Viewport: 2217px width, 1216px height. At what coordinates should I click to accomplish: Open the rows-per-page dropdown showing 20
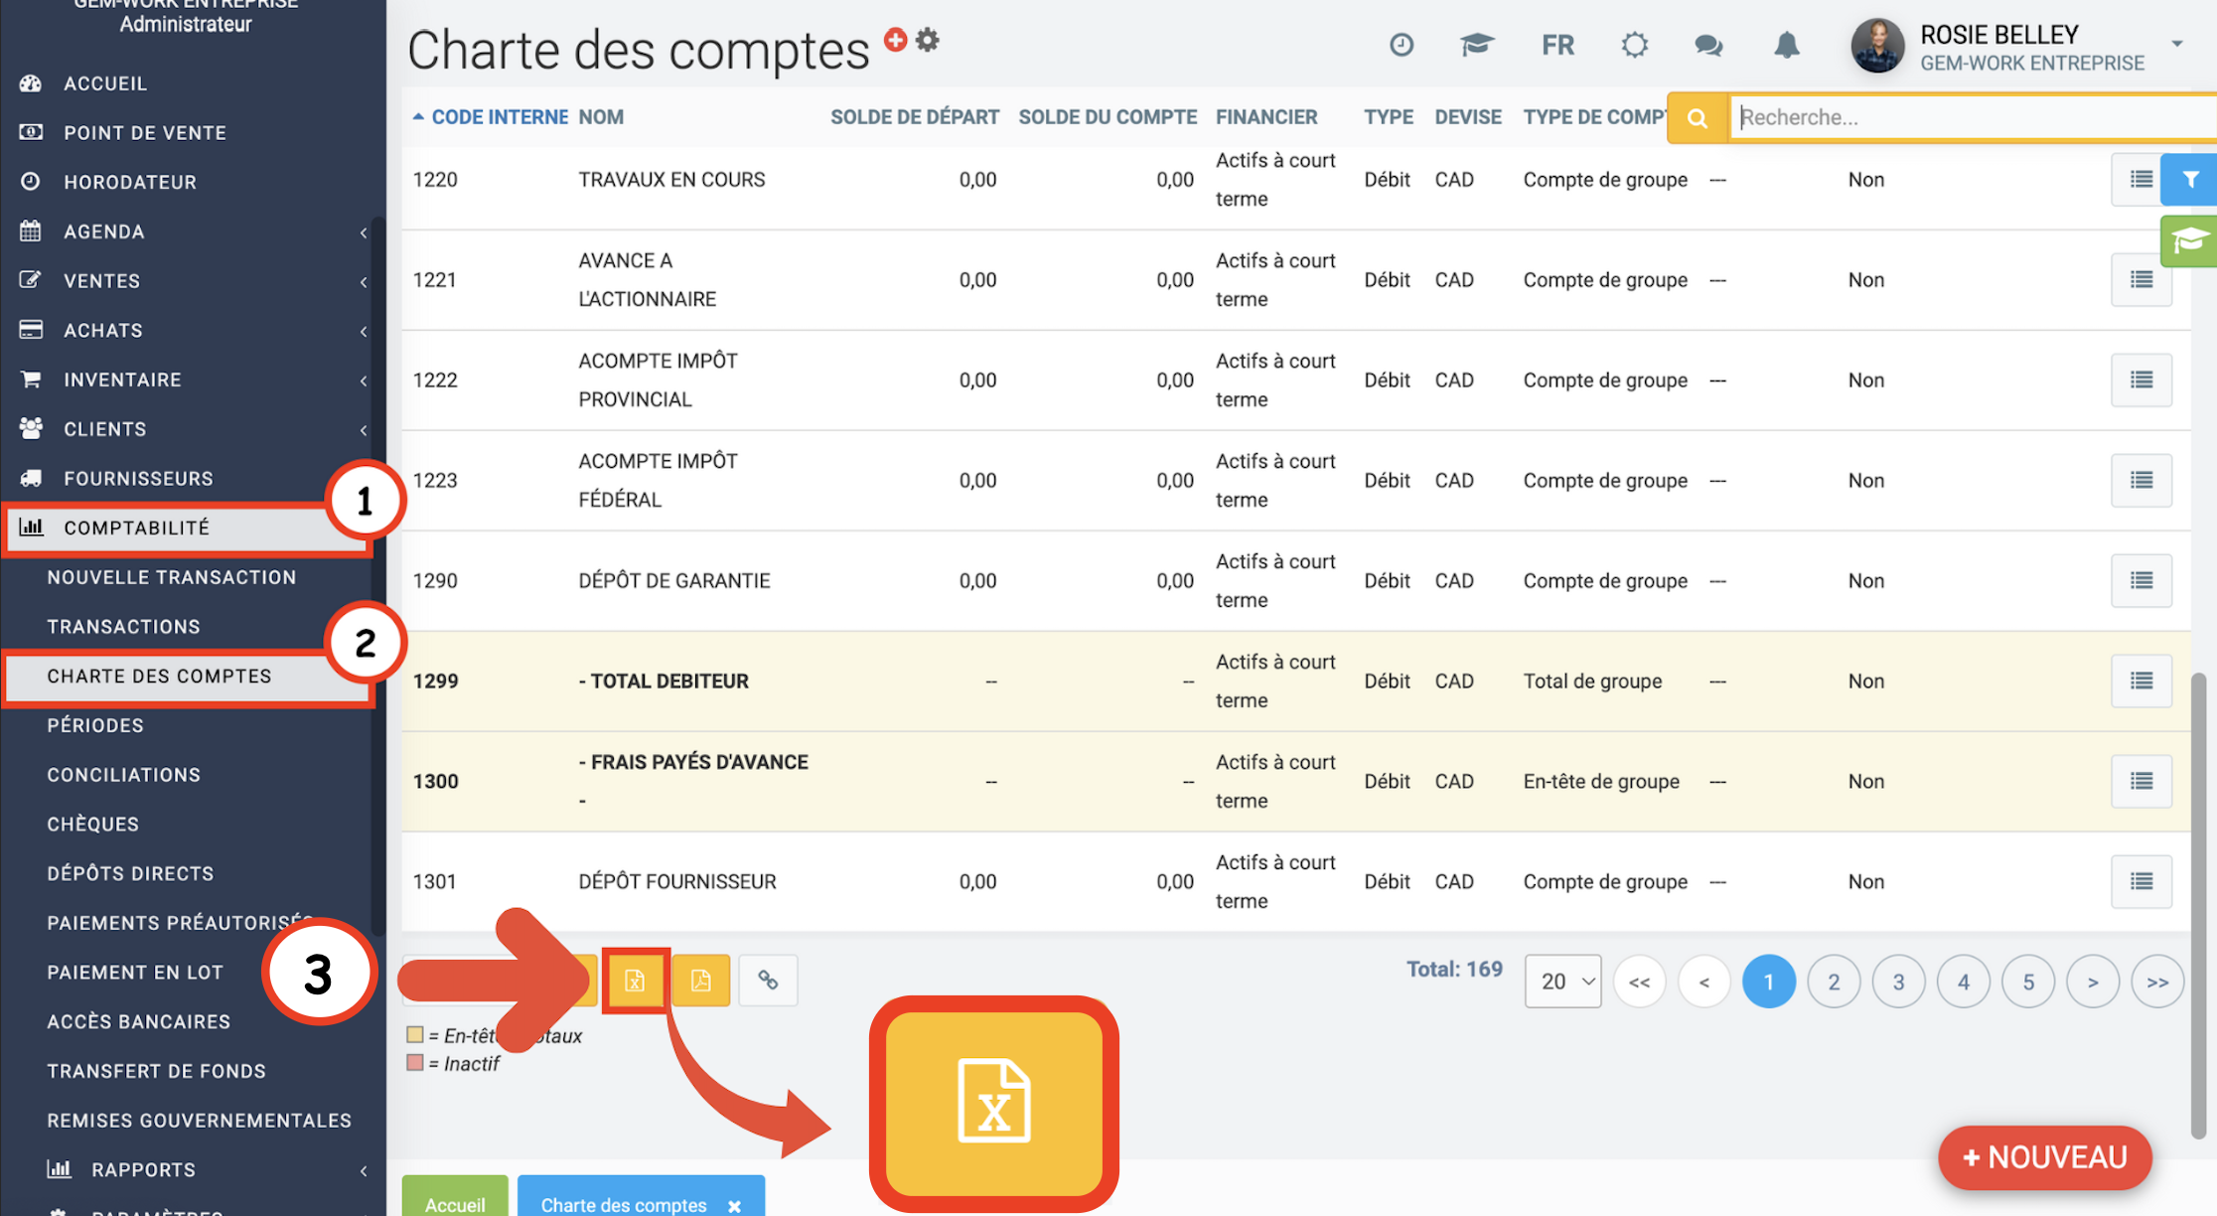(1562, 982)
